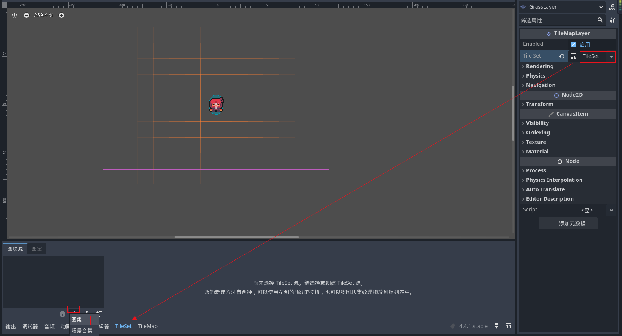Select the red-haired character sprite in the viewport
Viewport: 622px width, 336px height.
click(x=216, y=105)
